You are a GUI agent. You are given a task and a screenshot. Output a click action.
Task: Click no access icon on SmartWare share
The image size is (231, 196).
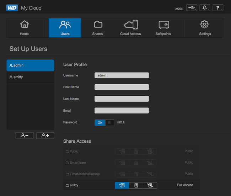click(150, 163)
